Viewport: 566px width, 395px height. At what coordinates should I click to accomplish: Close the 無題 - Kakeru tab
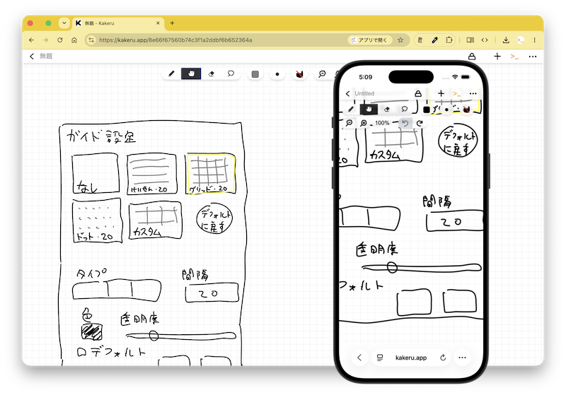pos(158,23)
